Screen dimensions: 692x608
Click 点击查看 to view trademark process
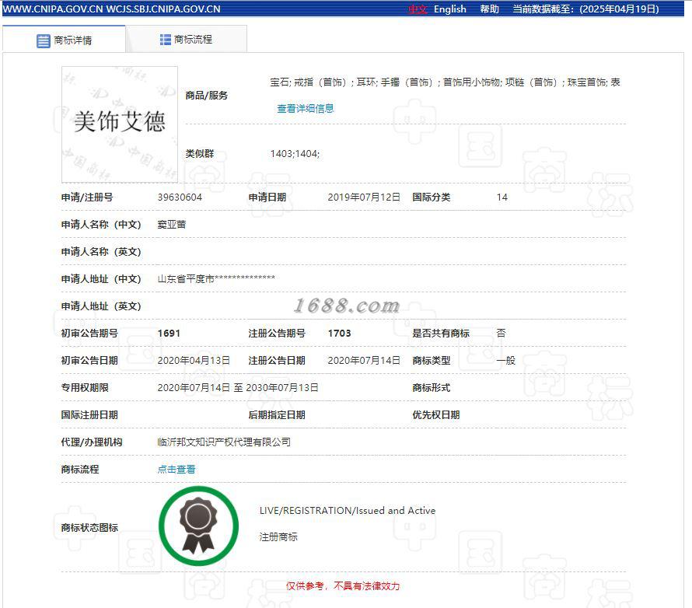click(176, 469)
